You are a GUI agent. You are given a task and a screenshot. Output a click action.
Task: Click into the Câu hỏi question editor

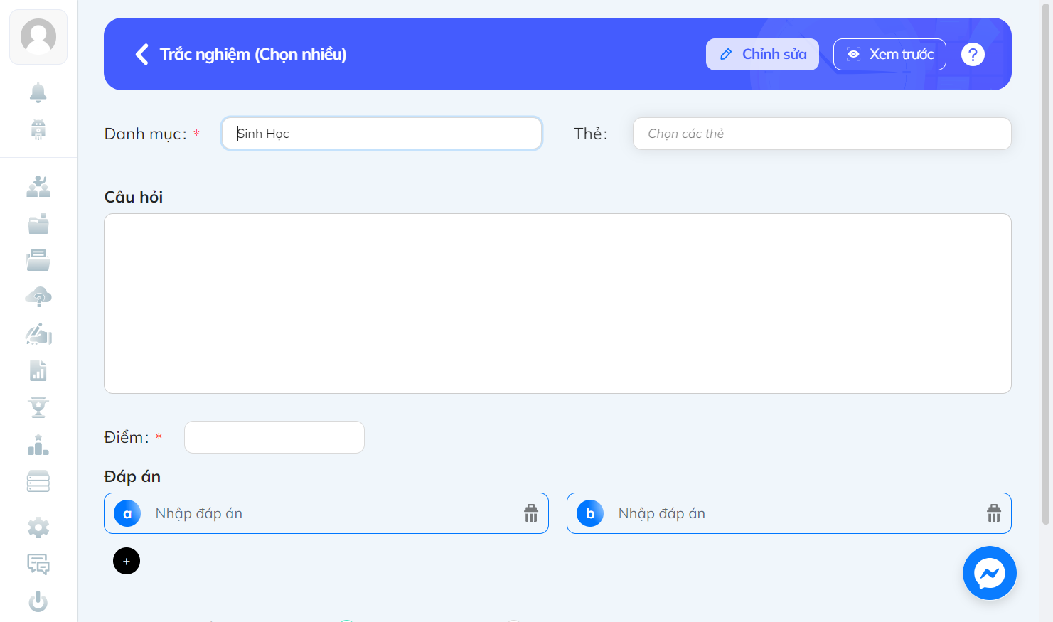557,304
